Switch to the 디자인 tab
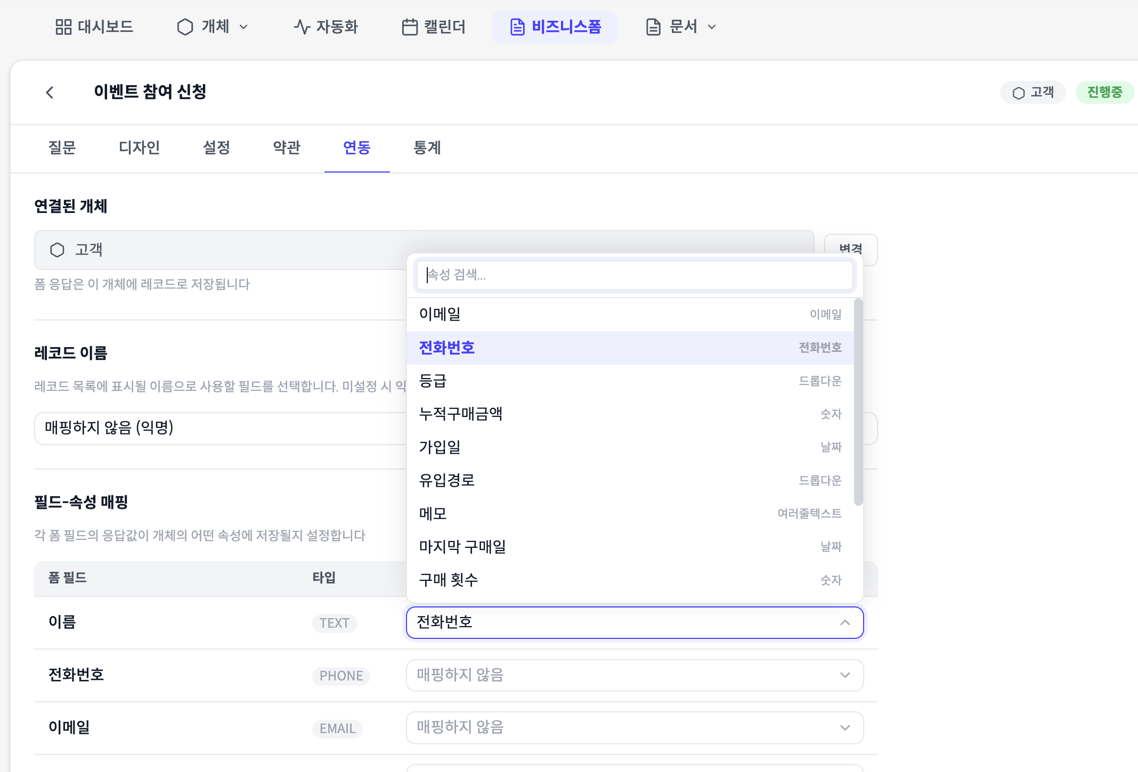Viewport: 1138px width, 772px height. click(x=139, y=147)
